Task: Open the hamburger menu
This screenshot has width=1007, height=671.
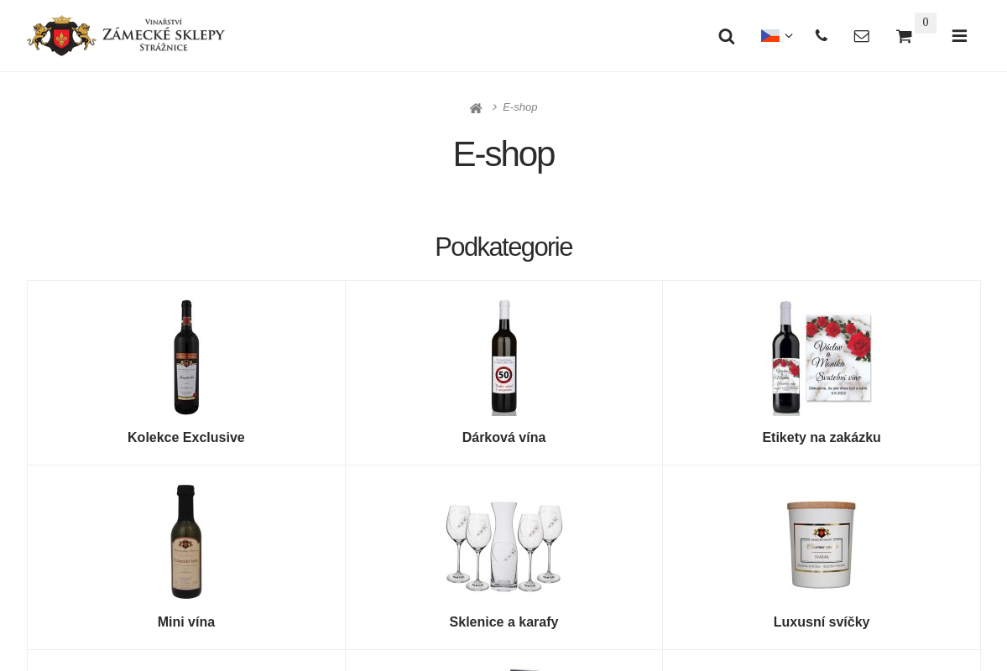Action: click(959, 36)
